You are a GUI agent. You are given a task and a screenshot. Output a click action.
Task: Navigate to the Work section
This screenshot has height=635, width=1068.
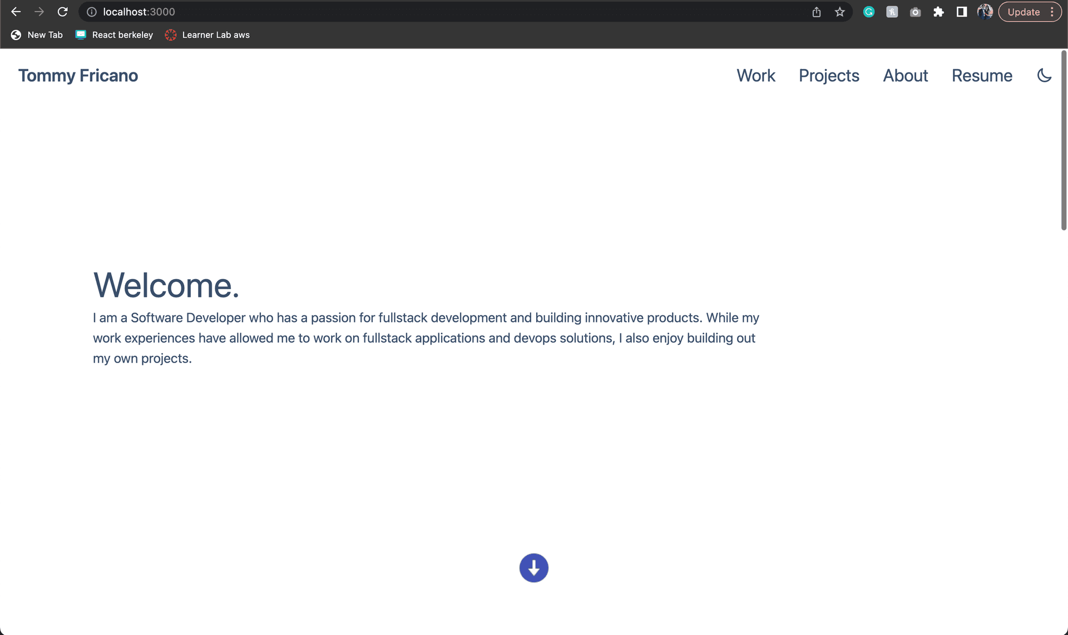point(756,76)
